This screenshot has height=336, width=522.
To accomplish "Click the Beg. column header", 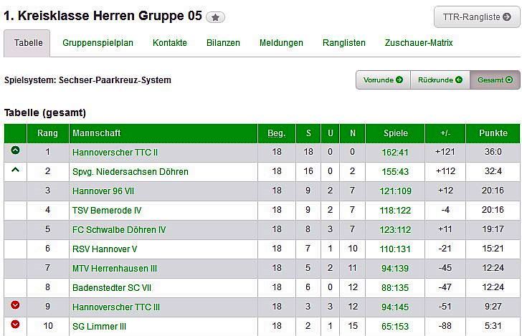I will (x=276, y=133).
